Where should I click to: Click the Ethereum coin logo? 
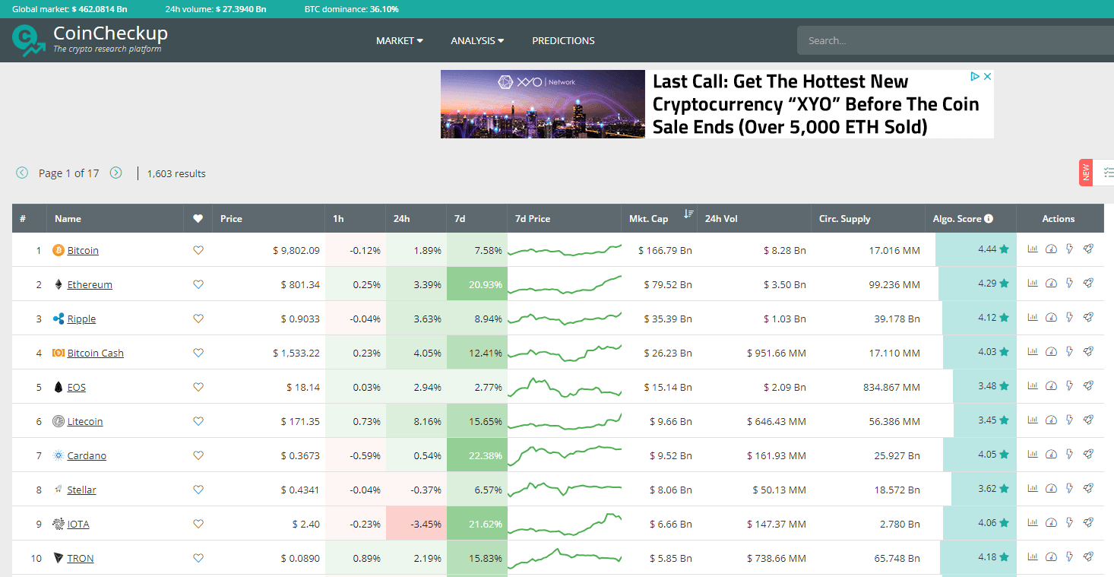(x=59, y=284)
